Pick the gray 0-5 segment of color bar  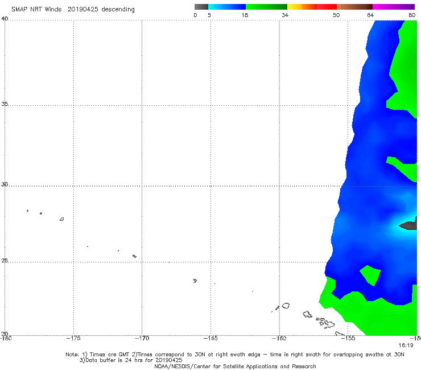click(x=201, y=7)
